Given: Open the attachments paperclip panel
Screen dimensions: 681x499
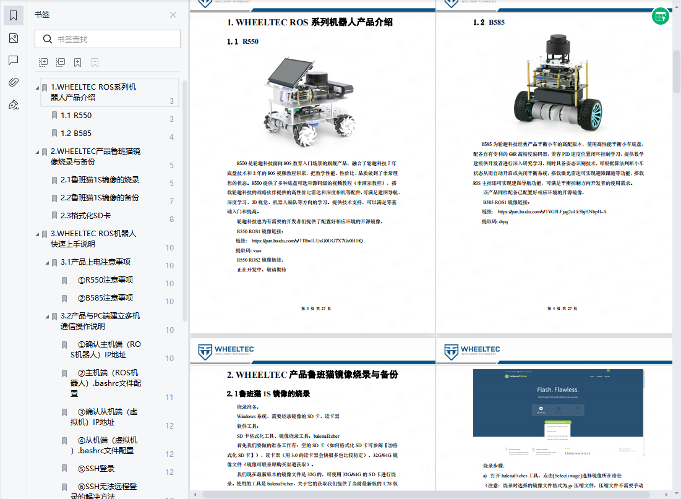Looking at the screenshot, I should pyautogui.click(x=14, y=82).
